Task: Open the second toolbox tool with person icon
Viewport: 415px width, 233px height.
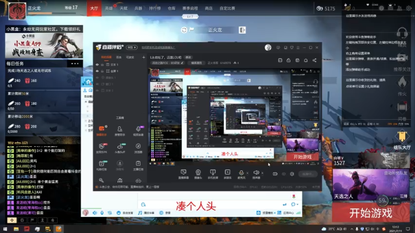Action: [119, 130]
